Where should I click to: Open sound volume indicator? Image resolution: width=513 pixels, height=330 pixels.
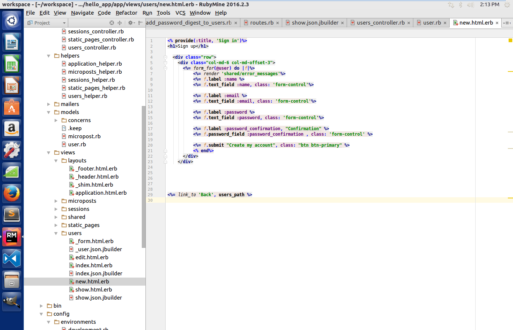[x=470, y=5]
